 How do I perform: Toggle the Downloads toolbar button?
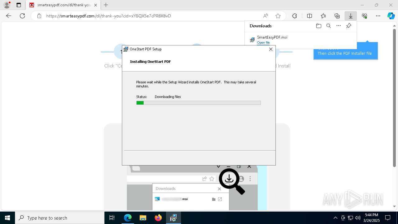[x=351, y=16]
